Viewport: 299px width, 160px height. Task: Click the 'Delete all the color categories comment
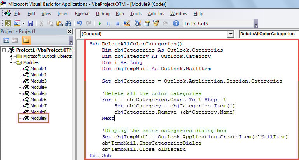152,93
